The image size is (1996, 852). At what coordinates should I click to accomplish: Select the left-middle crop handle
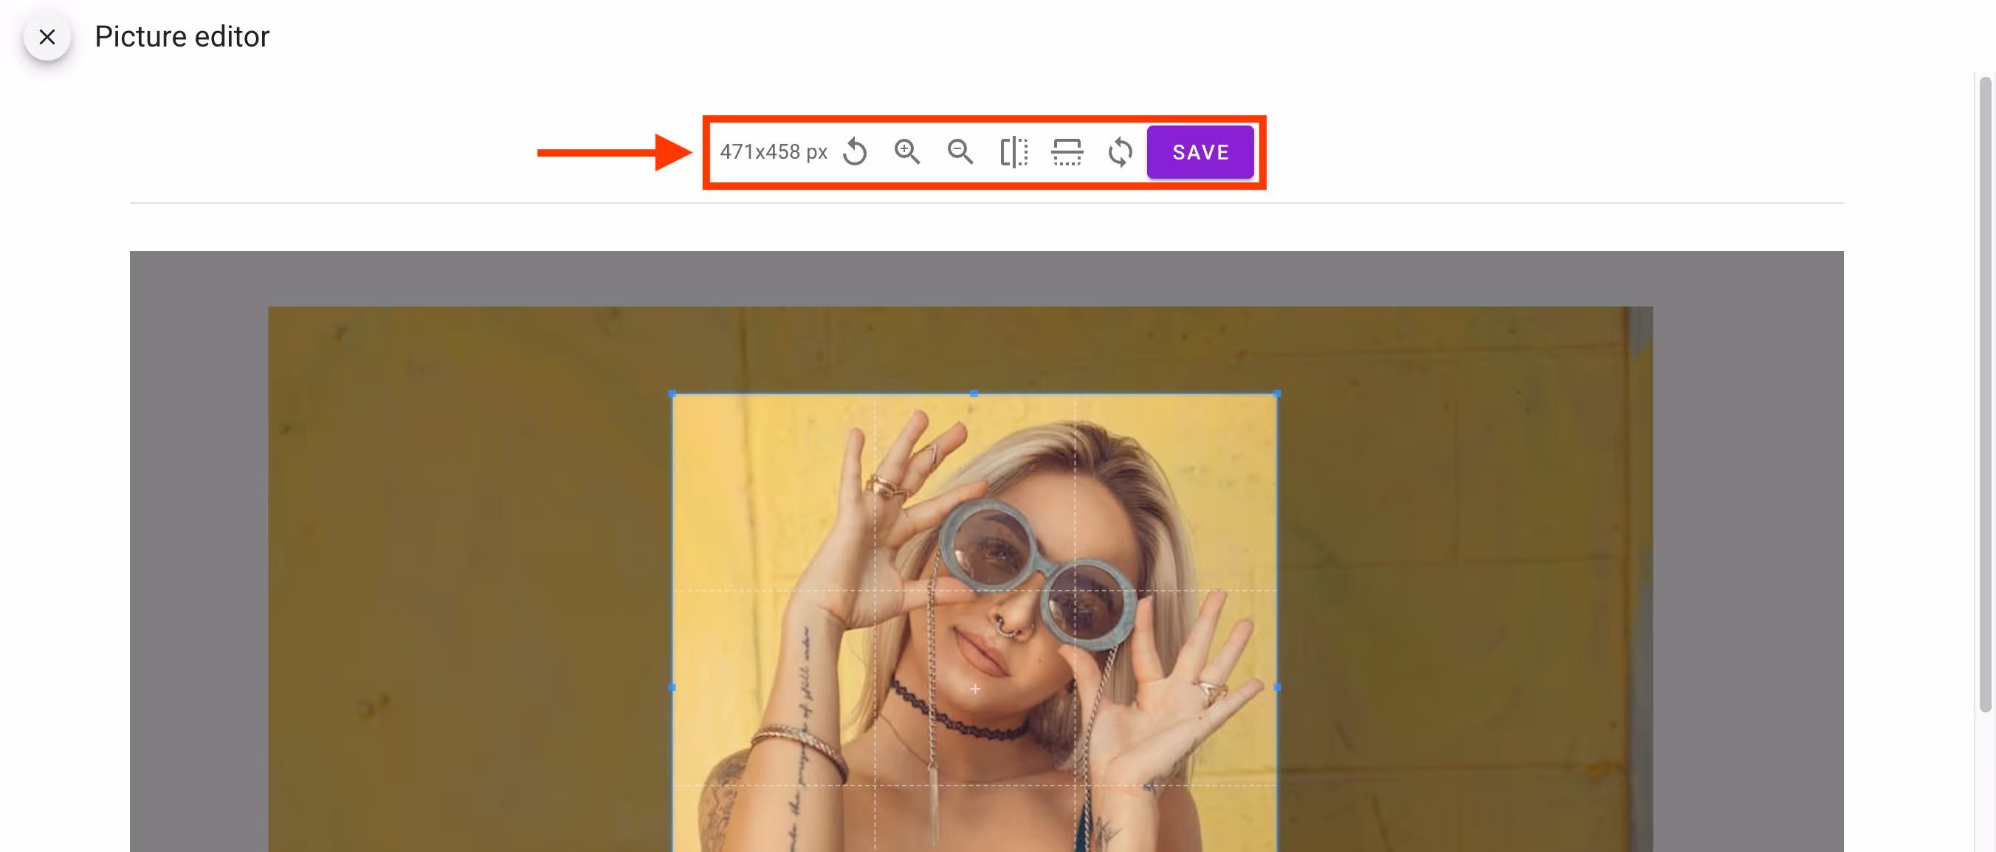tap(672, 687)
